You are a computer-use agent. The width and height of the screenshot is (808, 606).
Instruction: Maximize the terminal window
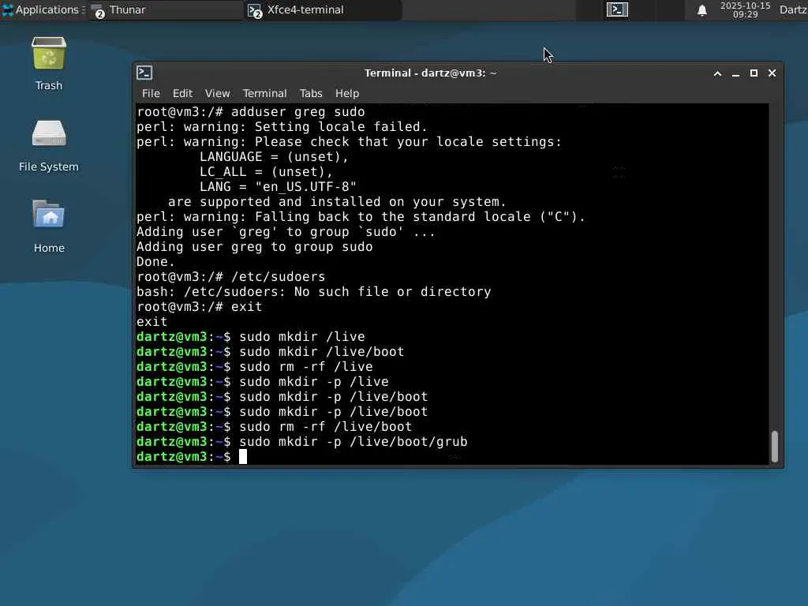(x=754, y=73)
